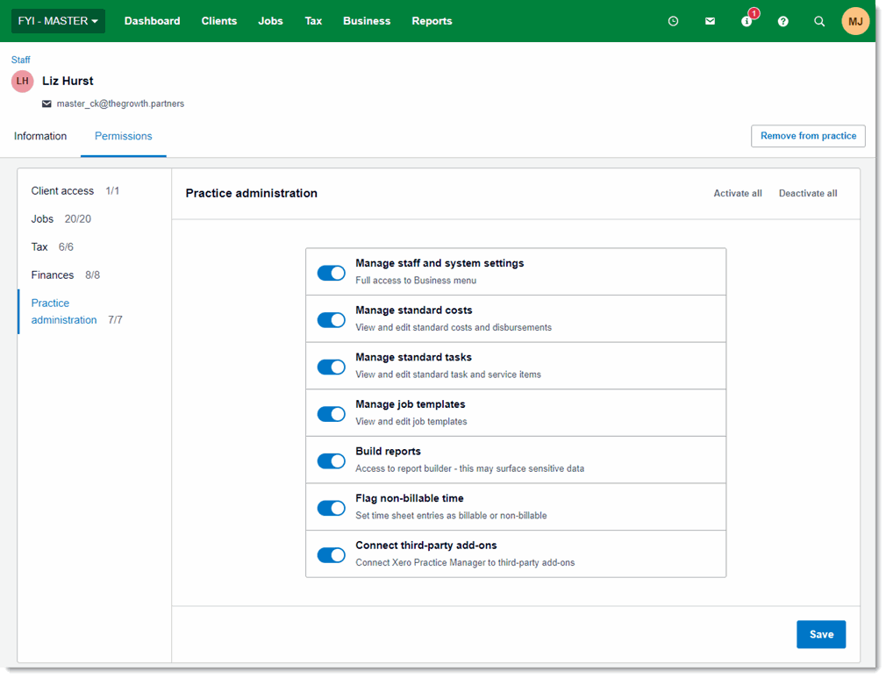Click 'View and edit standard task' description

pyautogui.click(x=448, y=375)
